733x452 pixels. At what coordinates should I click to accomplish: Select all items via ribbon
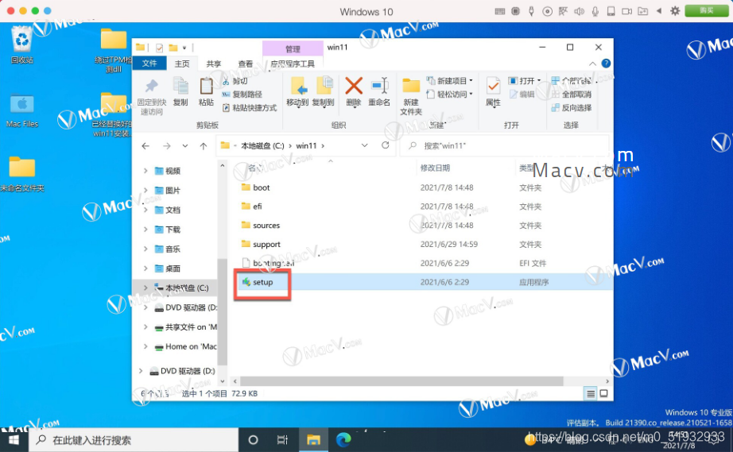point(572,81)
